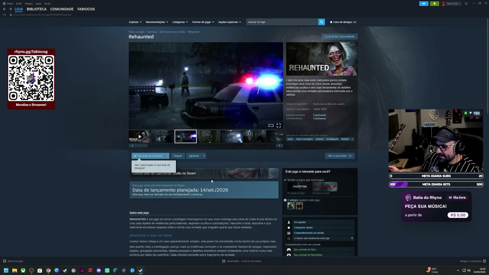Open the Exibir menu
489x275 pixels.
19,3
